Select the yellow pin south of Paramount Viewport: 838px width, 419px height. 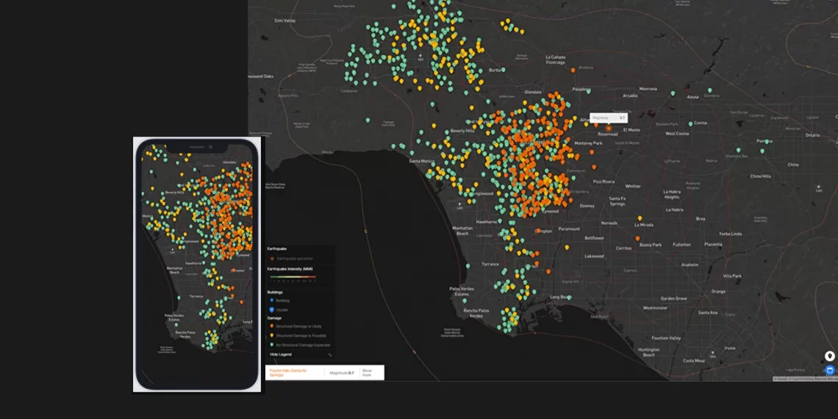(x=567, y=248)
